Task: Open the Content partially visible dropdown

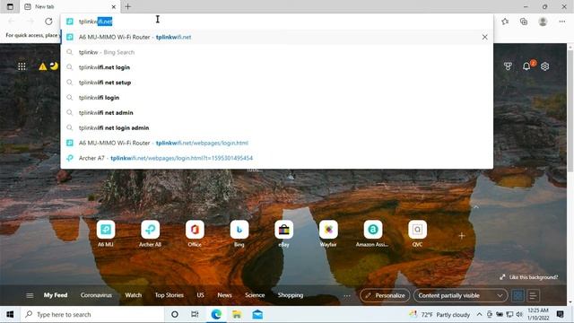Action: coord(460,295)
